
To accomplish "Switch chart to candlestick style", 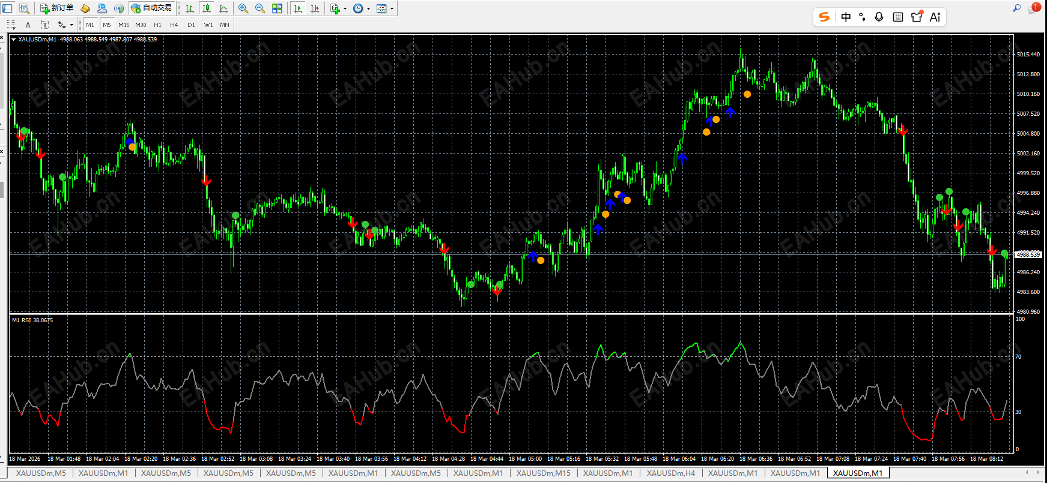I will (x=207, y=8).
